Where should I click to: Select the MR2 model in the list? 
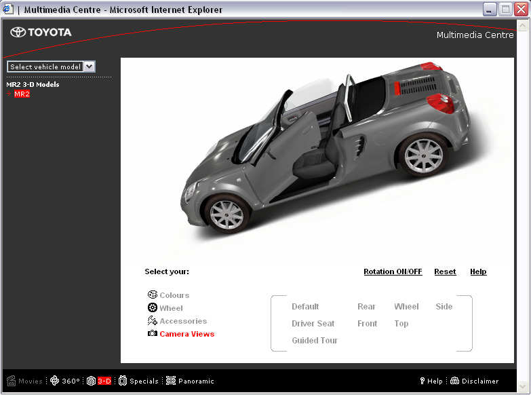(22, 94)
